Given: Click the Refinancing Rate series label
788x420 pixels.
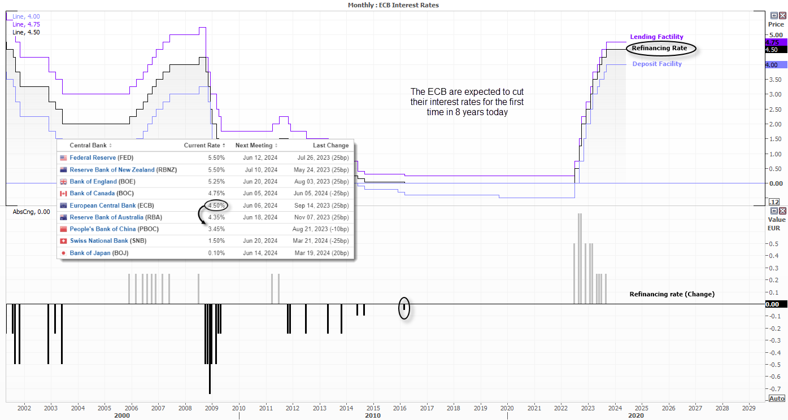Looking at the screenshot, I should click(x=659, y=49).
